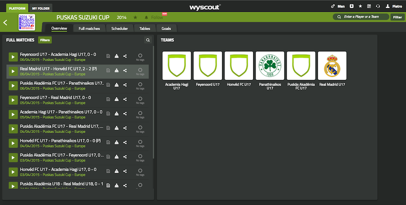Image resolution: width=406 pixels, height=205 pixels.
Task: Open the calendar icon in top bar
Action: tap(369, 6)
